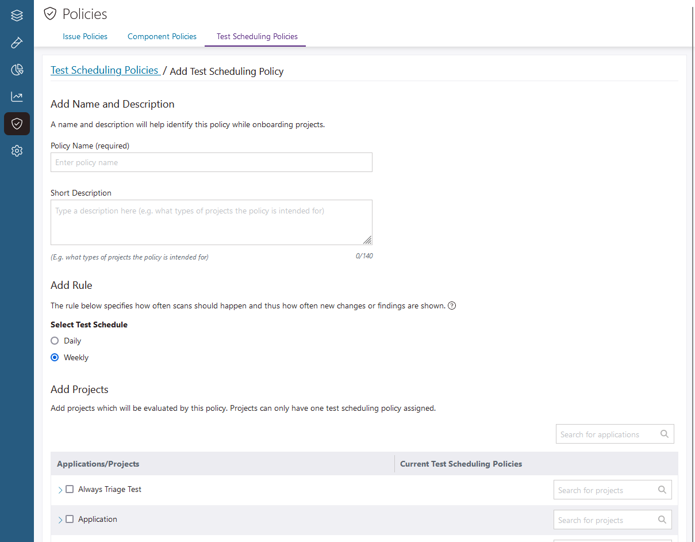Screen dimensions: 695x542
Task: Select the Daily test schedule option
Action: point(55,341)
